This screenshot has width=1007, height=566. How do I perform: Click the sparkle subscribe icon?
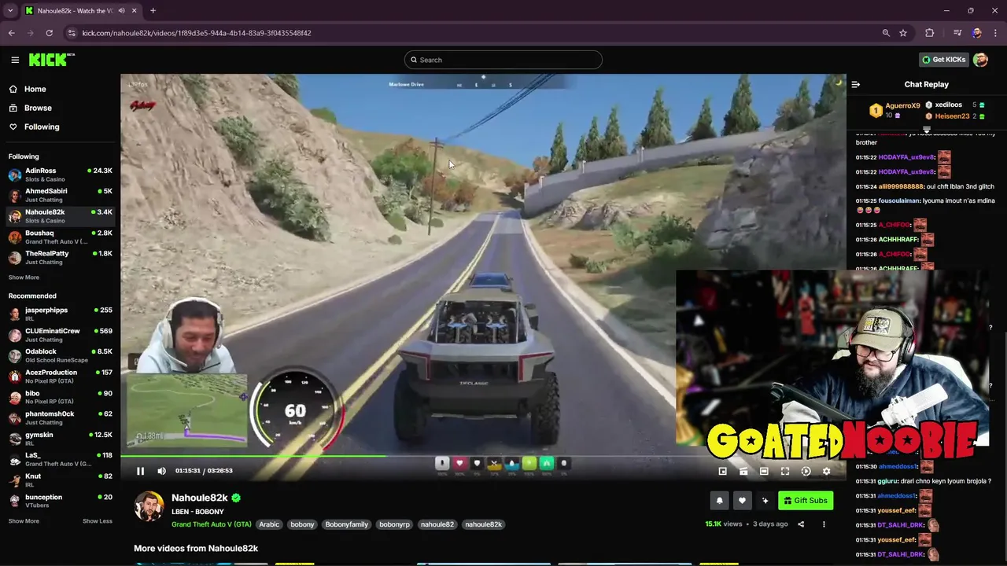[765, 501]
